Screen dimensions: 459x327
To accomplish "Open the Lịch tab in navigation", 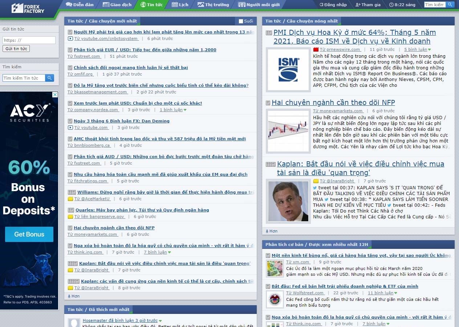I will 180,5.
